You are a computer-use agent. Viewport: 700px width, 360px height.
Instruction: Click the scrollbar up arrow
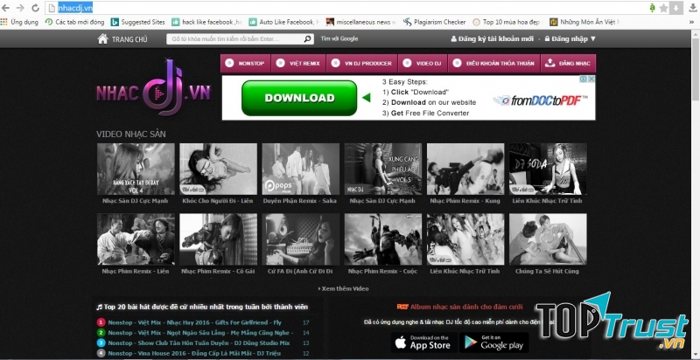click(696, 33)
